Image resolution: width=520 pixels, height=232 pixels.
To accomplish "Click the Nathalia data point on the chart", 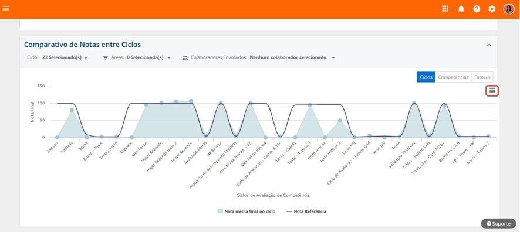I will click(72, 110).
